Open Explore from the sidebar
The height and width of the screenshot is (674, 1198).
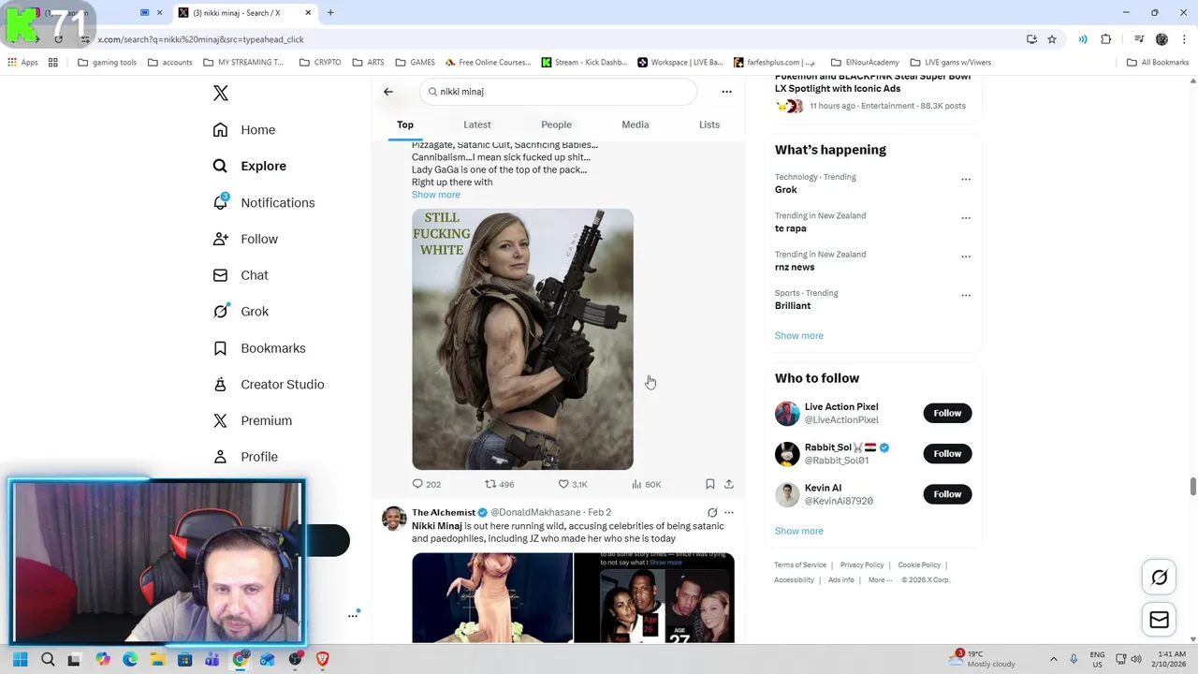coord(250,166)
